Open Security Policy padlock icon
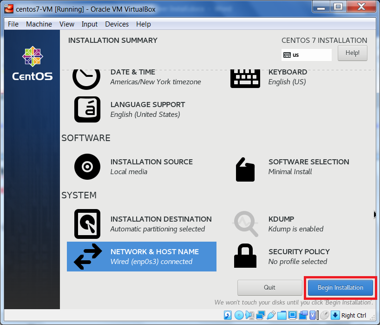 245,257
